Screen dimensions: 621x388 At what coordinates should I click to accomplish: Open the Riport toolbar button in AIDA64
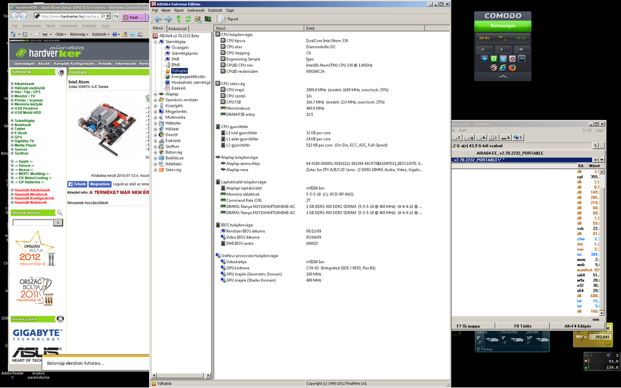229,19
